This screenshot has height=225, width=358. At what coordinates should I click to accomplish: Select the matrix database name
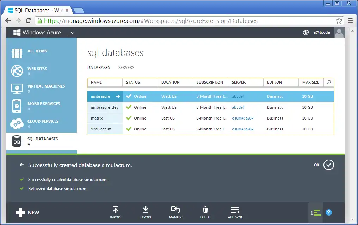(97, 118)
